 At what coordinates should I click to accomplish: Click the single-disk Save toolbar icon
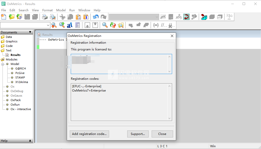(x=27, y=17)
